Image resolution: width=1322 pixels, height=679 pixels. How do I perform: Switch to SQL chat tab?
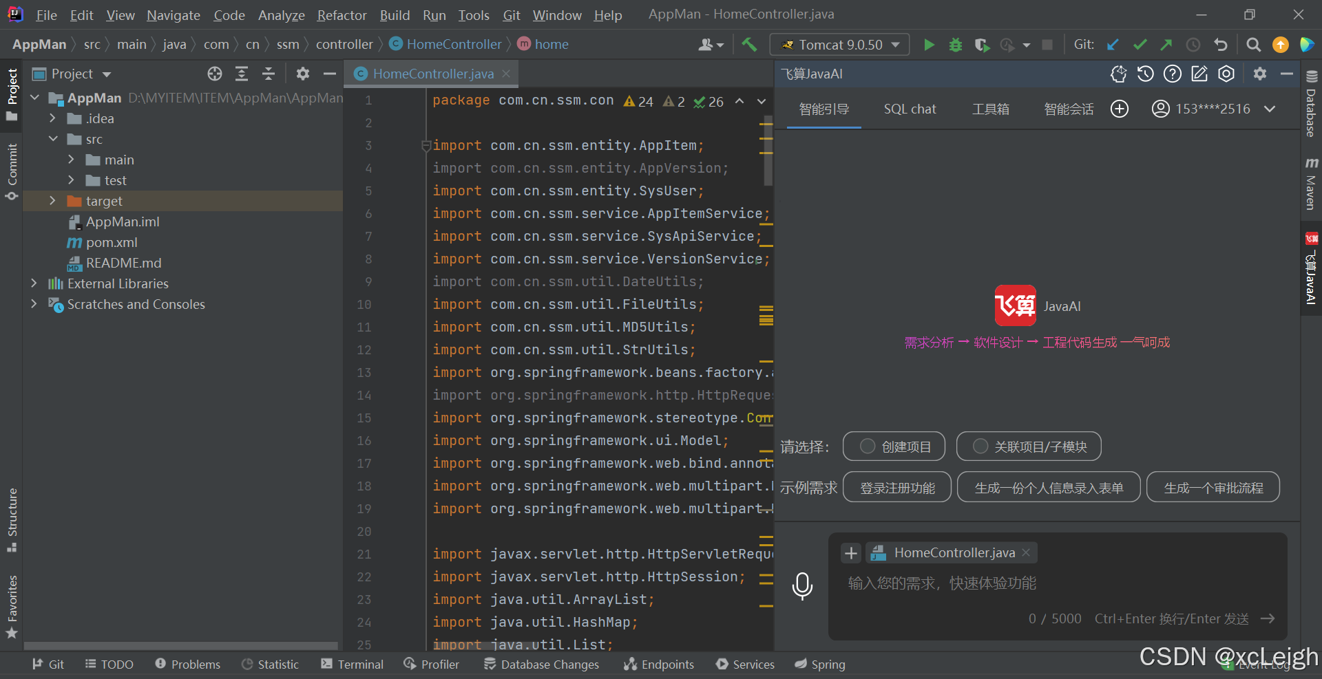click(910, 109)
